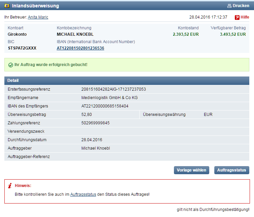Select the available amount 3.493,52 EUR

click(x=233, y=34)
